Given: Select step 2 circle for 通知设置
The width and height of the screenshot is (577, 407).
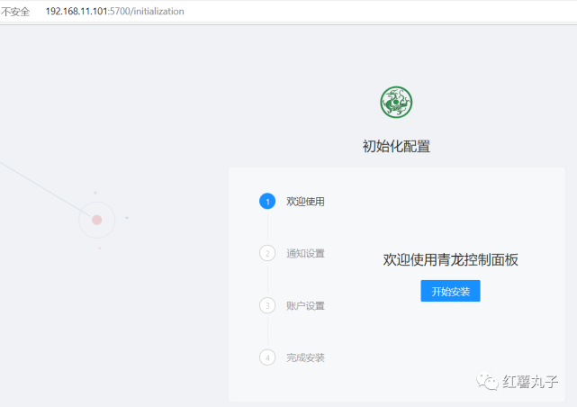Looking at the screenshot, I should pos(267,253).
